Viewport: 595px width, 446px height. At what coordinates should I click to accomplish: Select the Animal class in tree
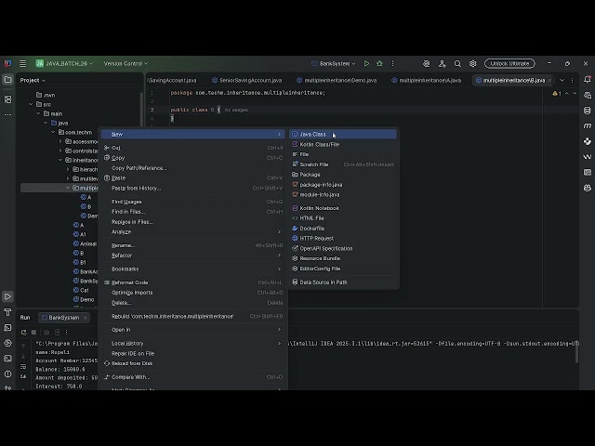pos(85,243)
